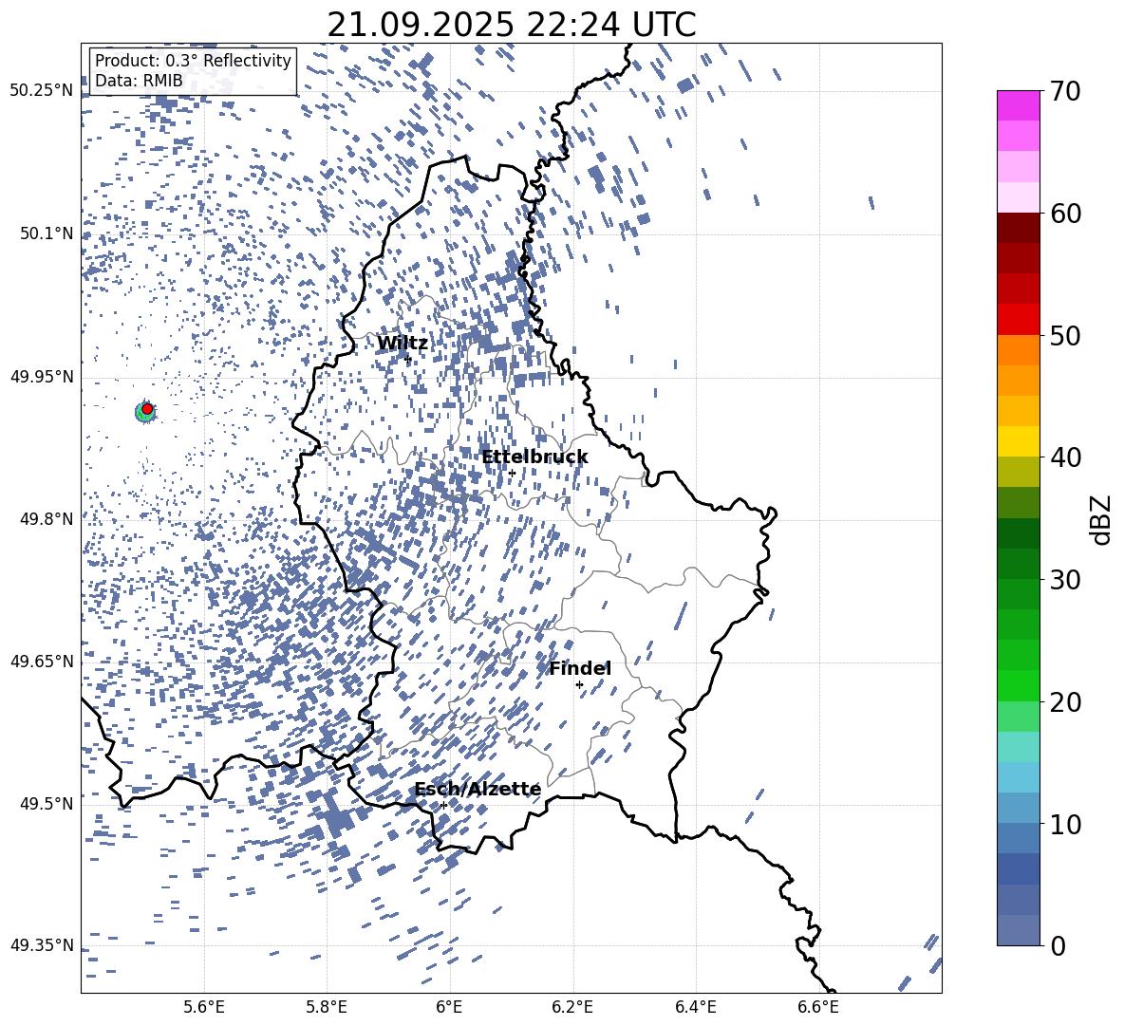Click the Esch/Alzette city label

pyautogui.click(x=478, y=790)
